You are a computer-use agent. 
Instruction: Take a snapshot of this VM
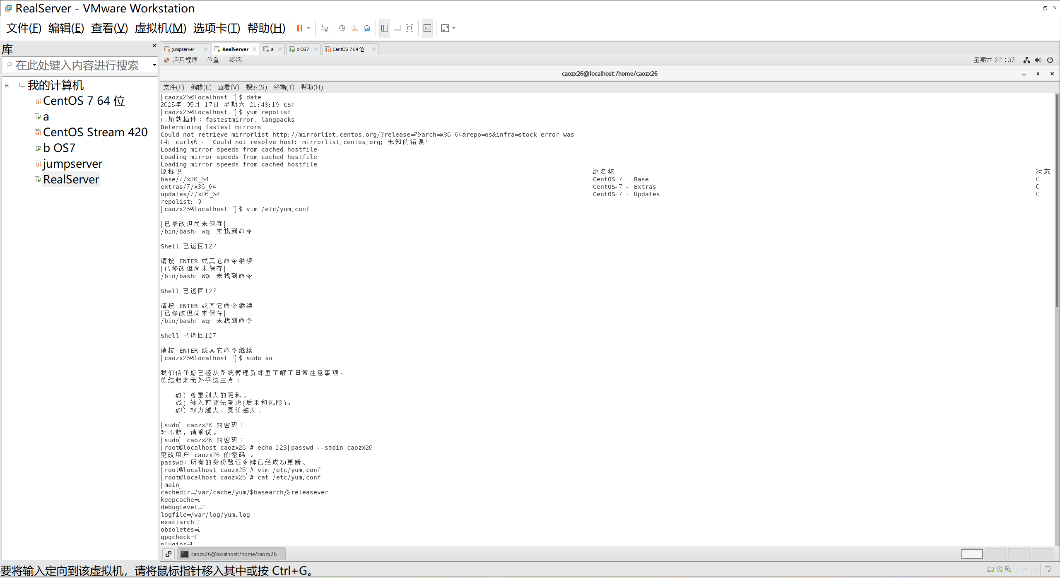342,28
